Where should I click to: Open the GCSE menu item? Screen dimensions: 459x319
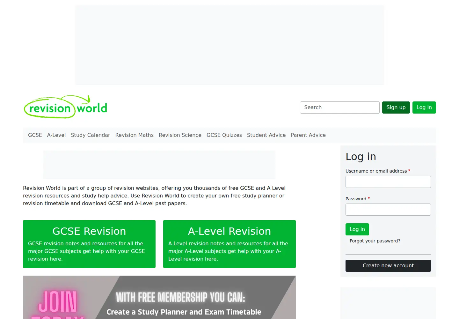[x=35, y=135]
